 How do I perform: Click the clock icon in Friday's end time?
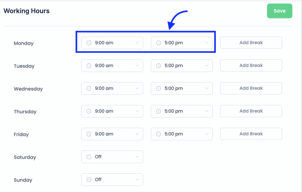pos(158,134)
